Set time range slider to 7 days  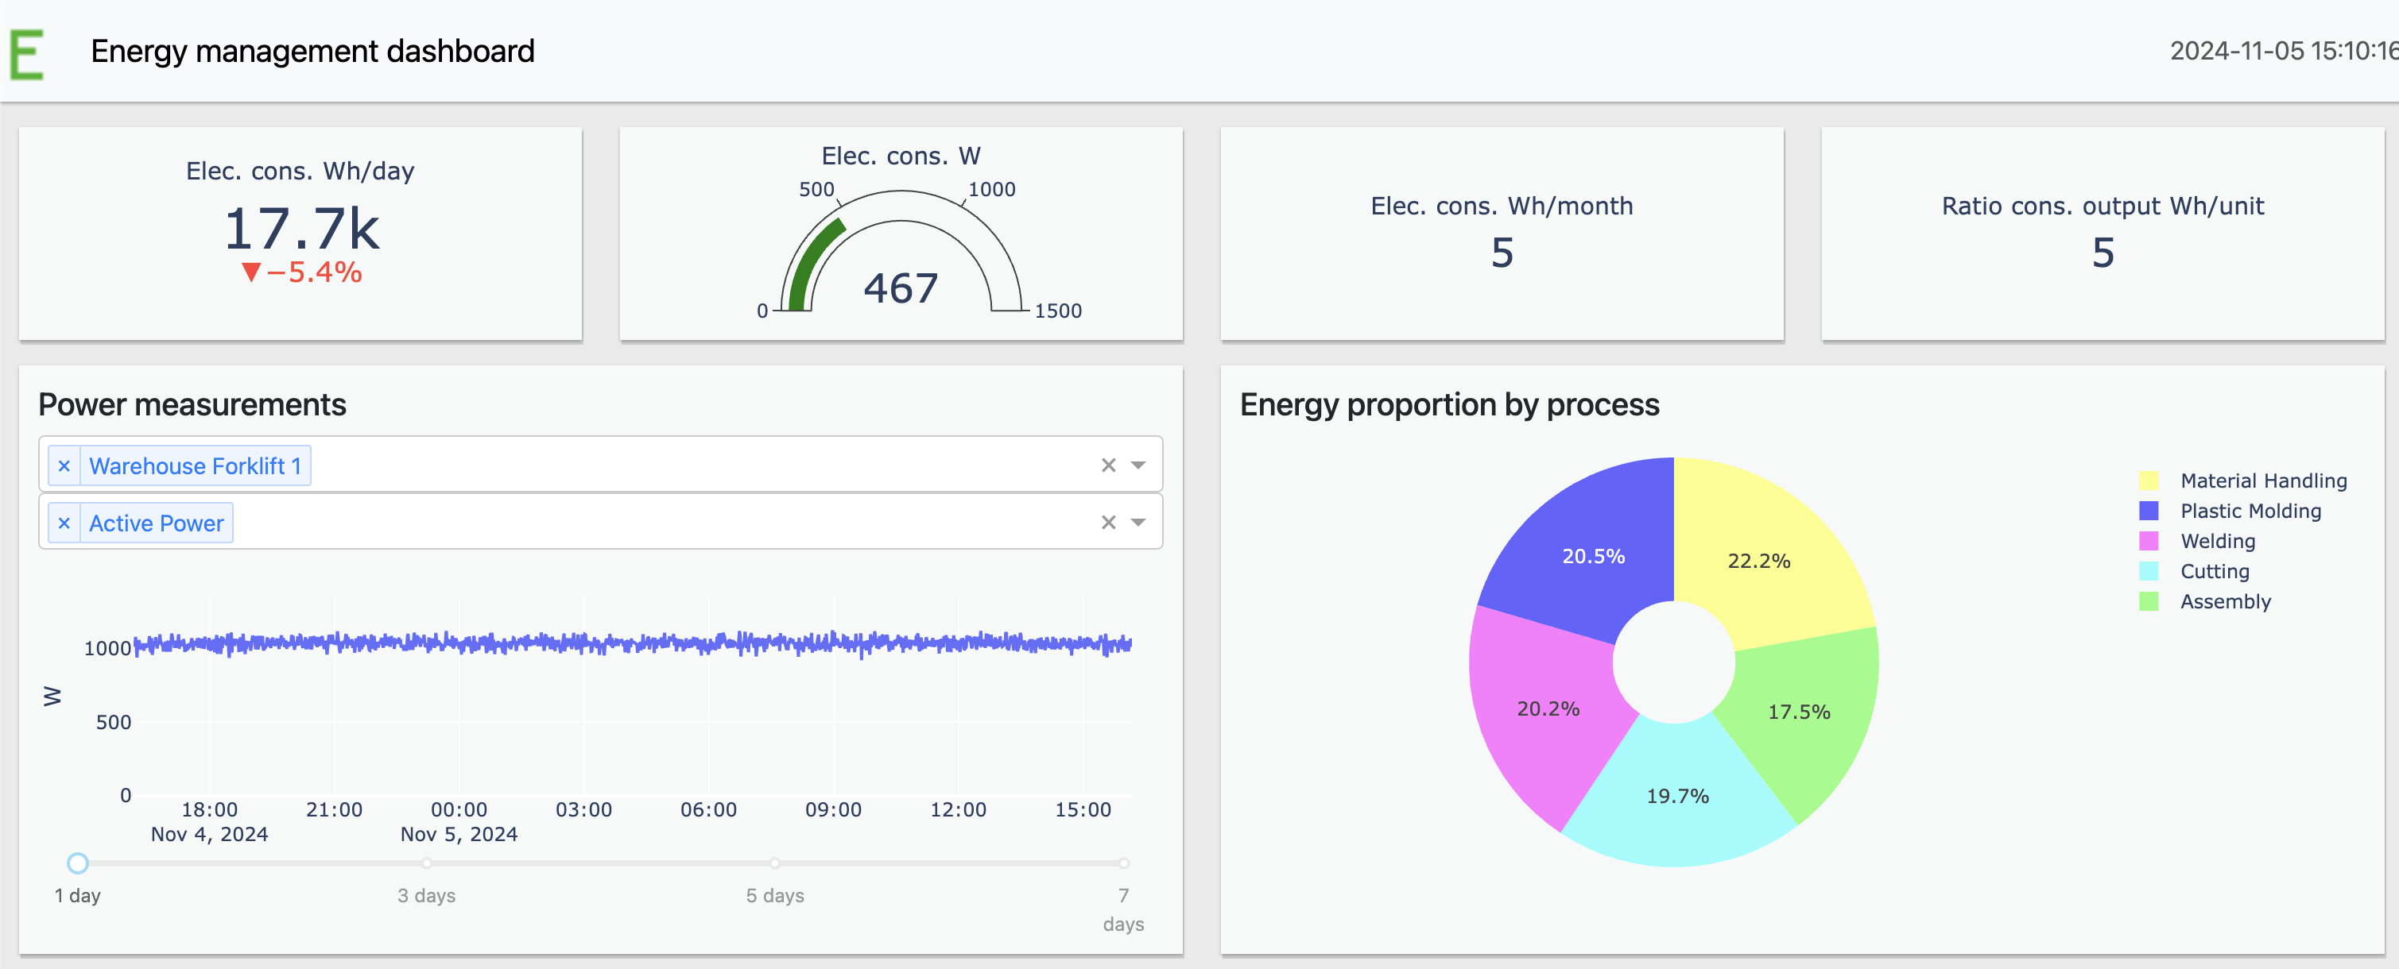pos(1124,863)
